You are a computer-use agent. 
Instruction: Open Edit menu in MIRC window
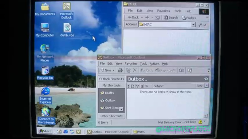(x=139, y=11)
